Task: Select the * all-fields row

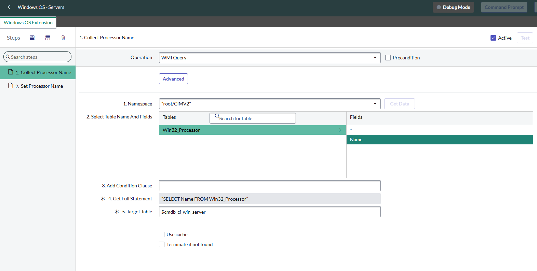Action: click(x=440, y=130)
